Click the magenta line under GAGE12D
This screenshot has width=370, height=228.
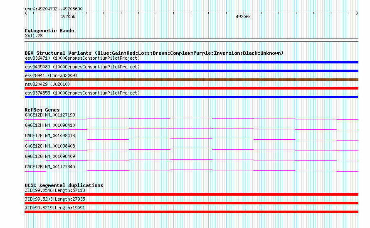tap(191, 119)
